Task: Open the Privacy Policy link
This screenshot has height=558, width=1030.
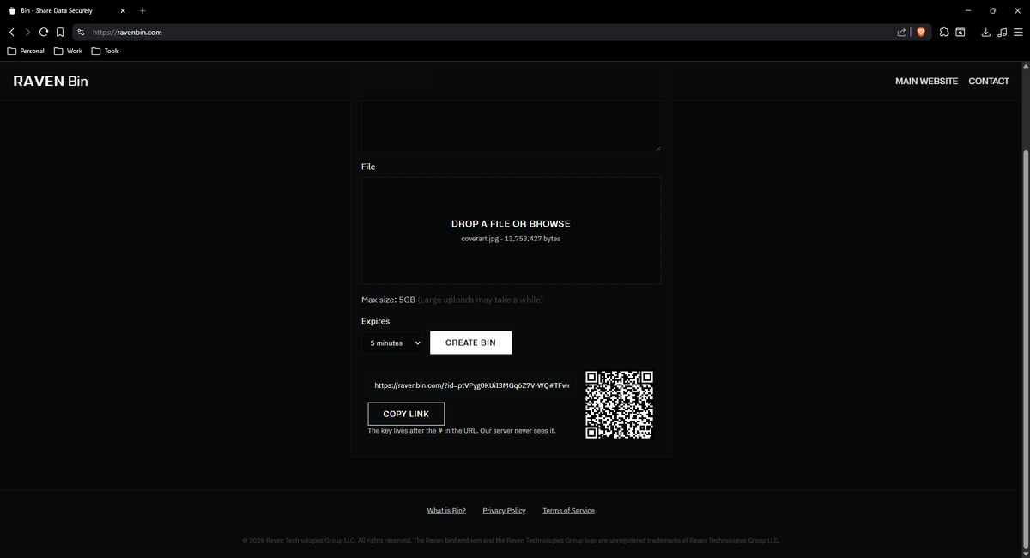Action: [x=504, y=511]
